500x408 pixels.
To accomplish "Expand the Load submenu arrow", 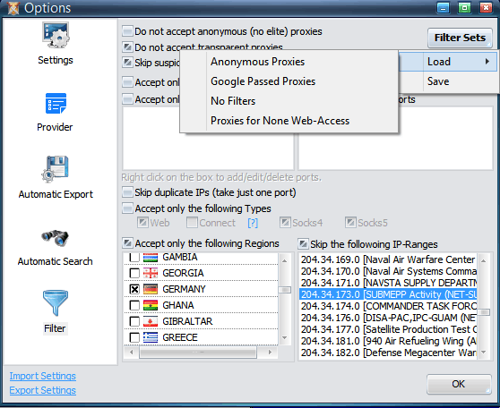I will point(487,62).
